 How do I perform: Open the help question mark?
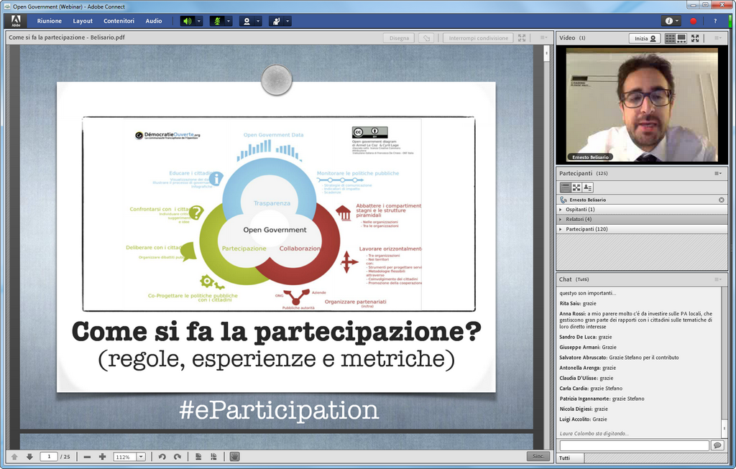click(715, 21)
